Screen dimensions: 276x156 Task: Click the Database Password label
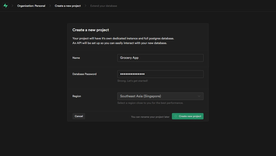pos(84,74)
